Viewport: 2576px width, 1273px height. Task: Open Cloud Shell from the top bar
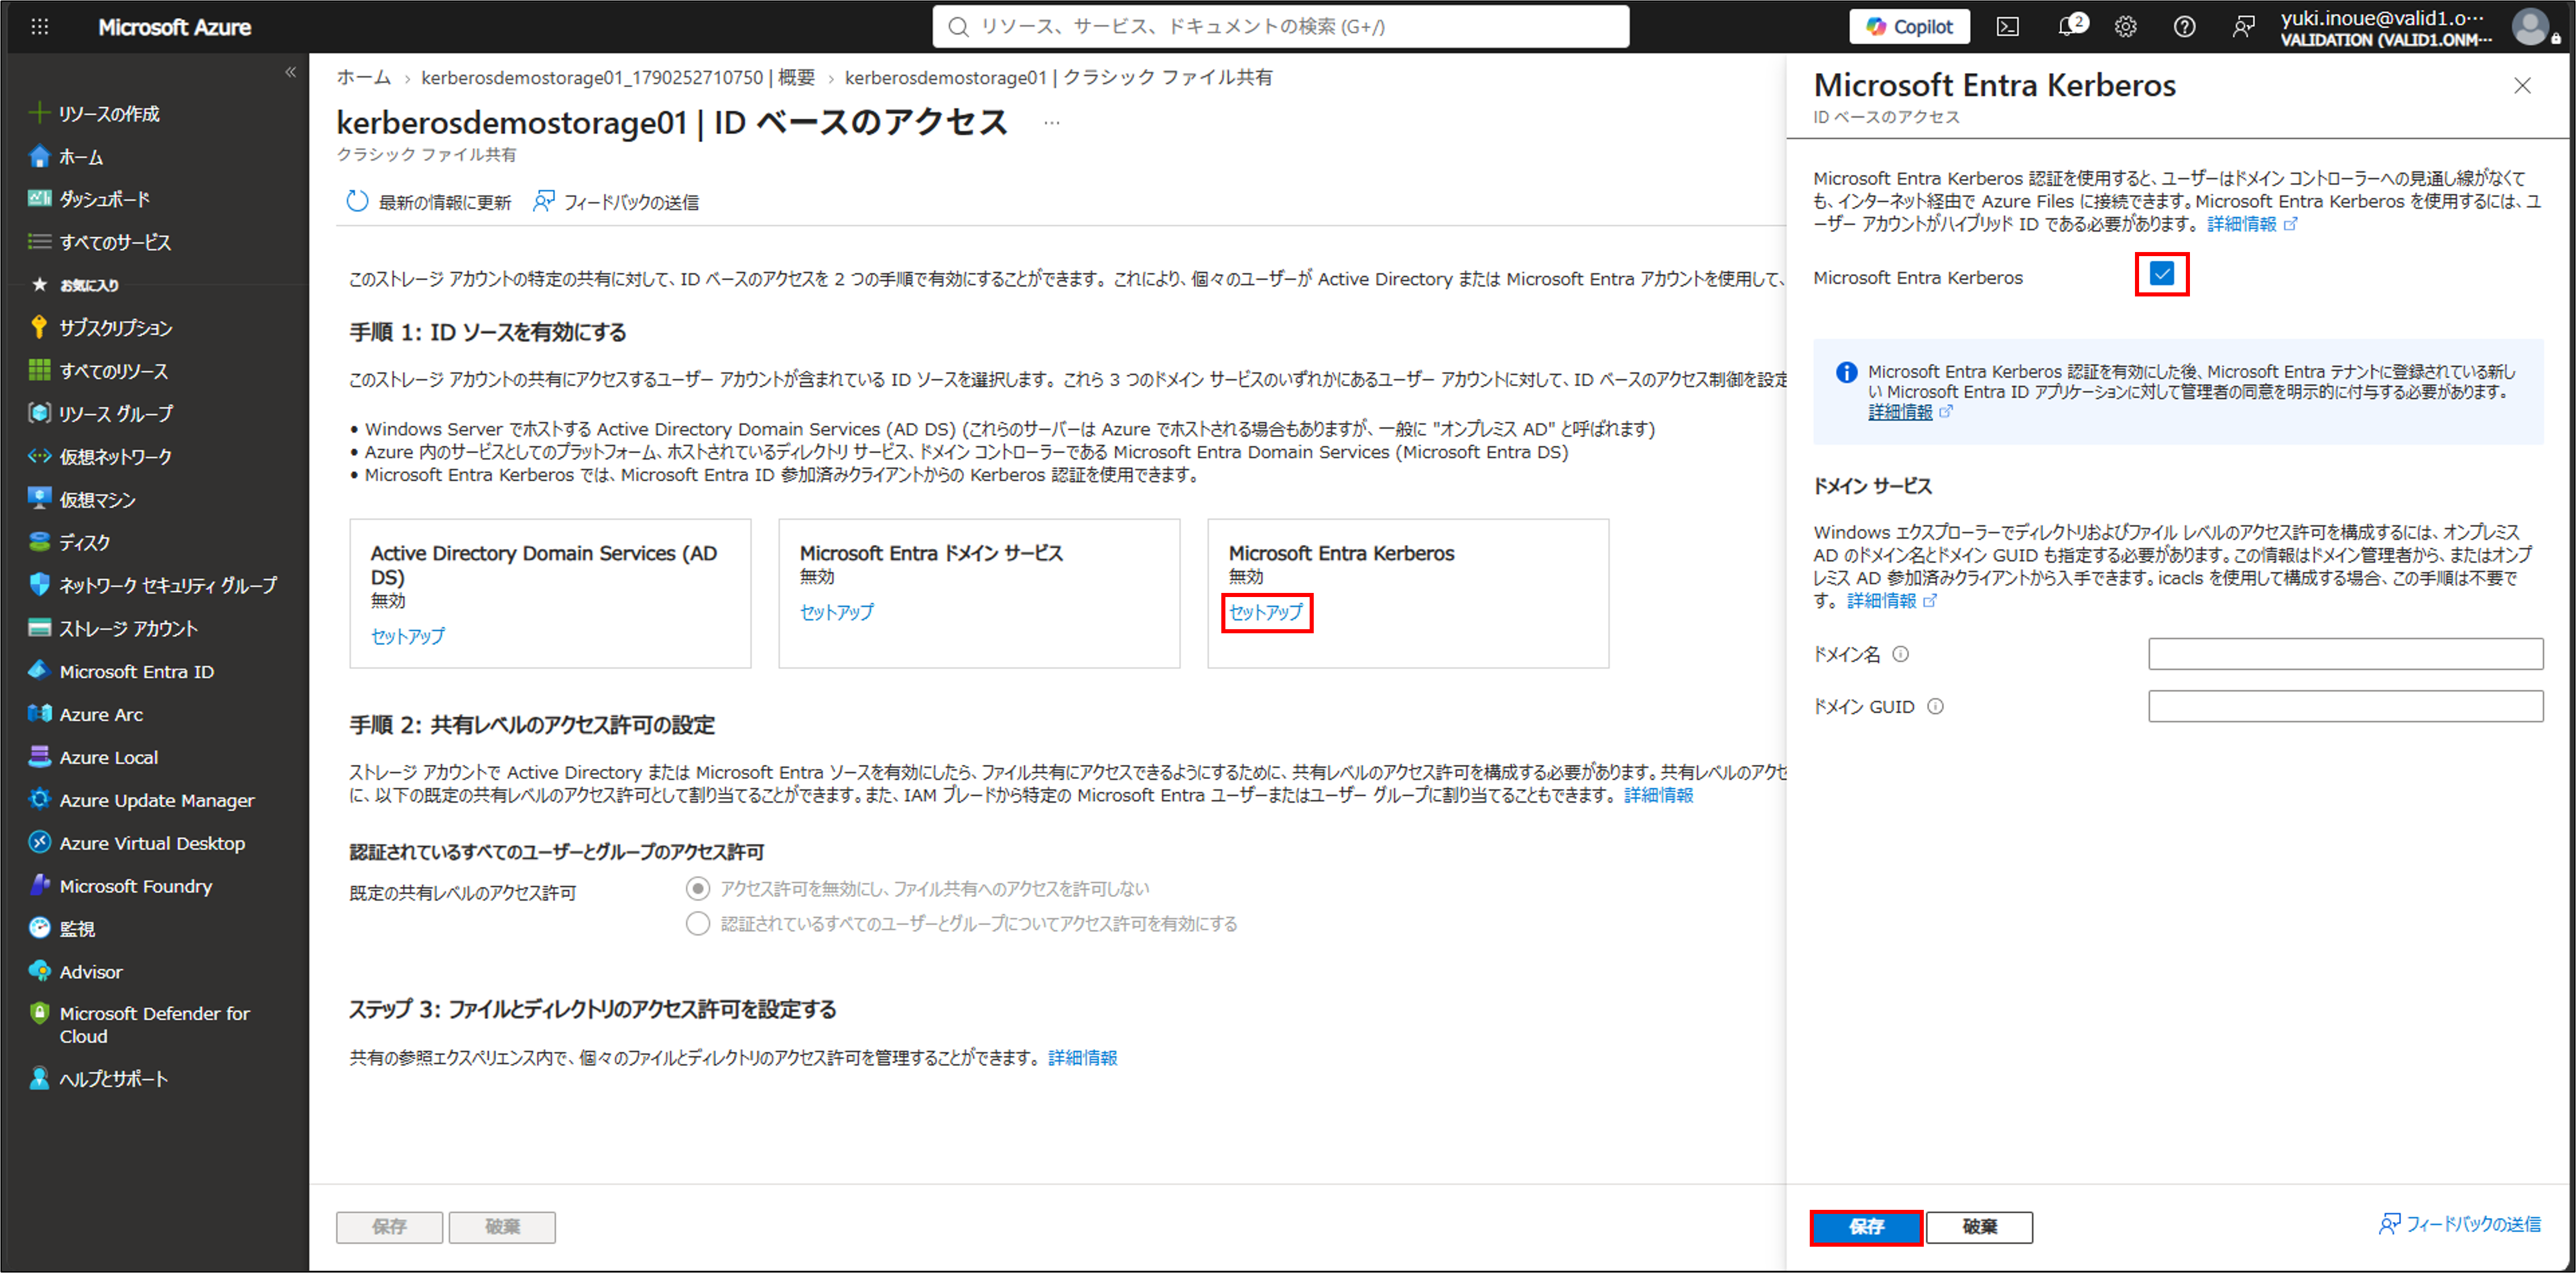[x=2007, y=27]
